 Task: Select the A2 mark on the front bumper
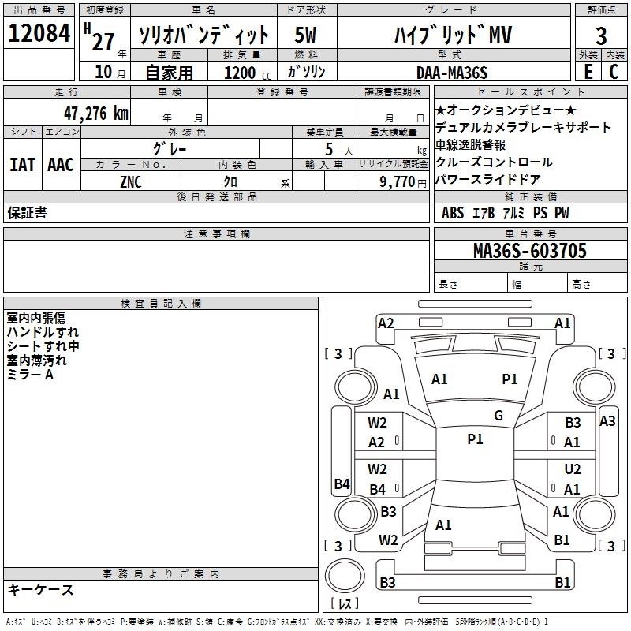[x=386, y=323]
